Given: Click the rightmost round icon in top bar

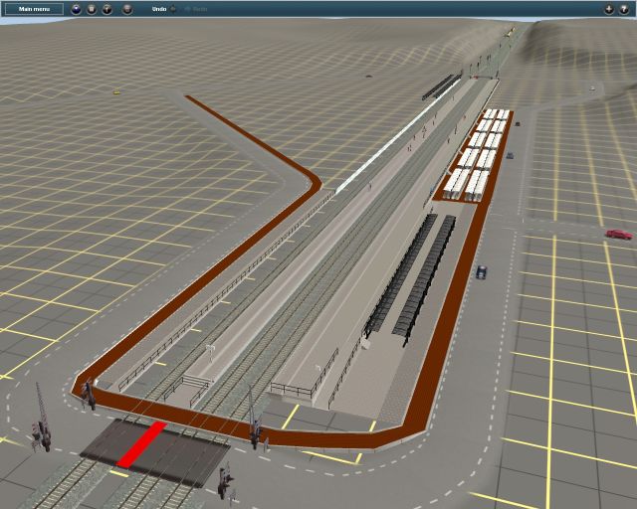Looking at the screenshot, I should pos(624,9).
